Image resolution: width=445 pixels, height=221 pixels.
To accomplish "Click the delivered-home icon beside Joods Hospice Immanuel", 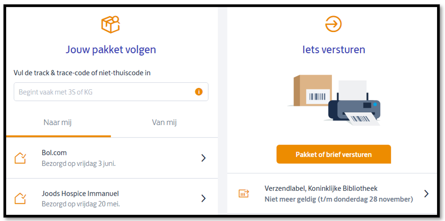I will coord(20,198).
